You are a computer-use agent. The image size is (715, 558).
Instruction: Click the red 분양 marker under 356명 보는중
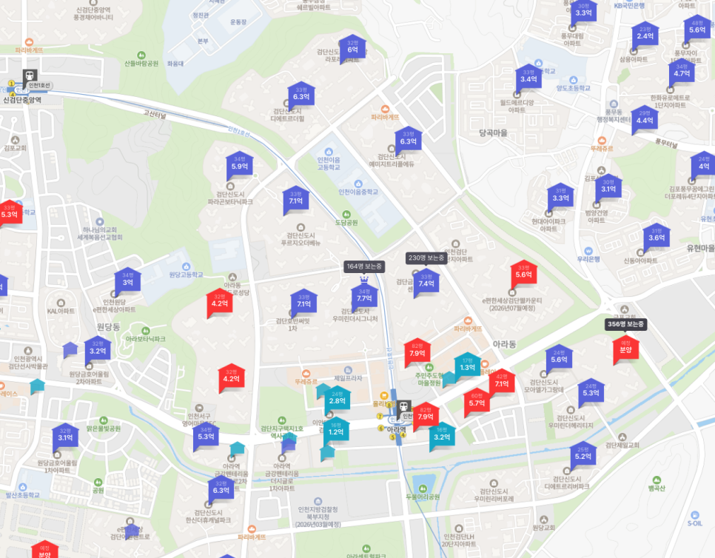pyautogui.click(x=625, y=348)
